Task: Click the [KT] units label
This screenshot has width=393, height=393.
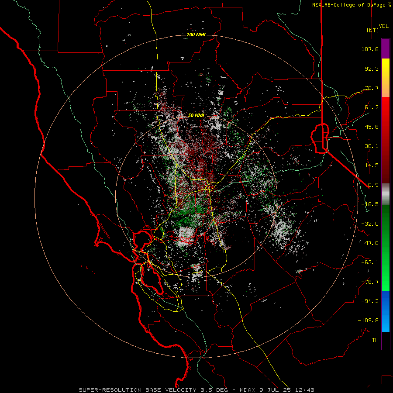Action: point(373,30)
